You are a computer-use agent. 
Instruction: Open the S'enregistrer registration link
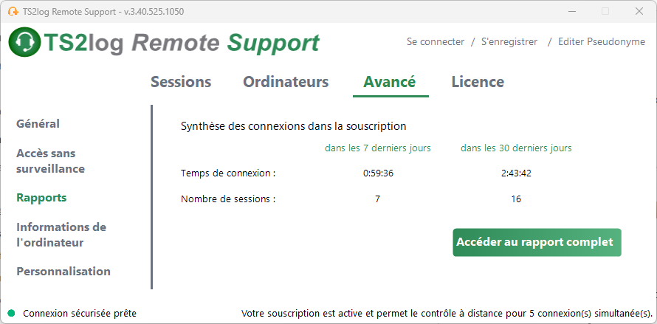tap(509, 42)
